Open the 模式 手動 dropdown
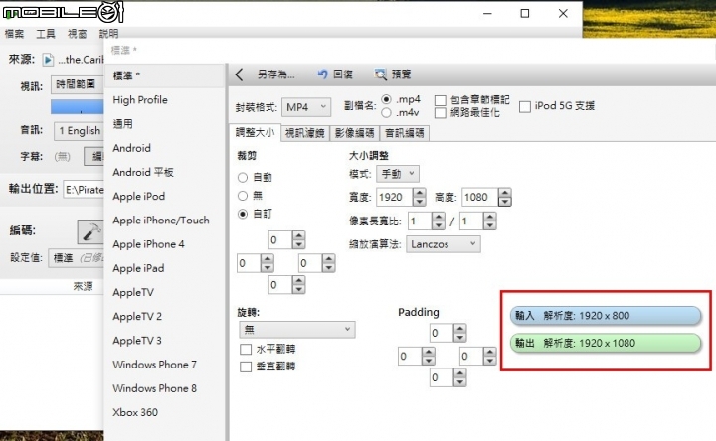The image size is (716, 441). (x=397, y=174)
